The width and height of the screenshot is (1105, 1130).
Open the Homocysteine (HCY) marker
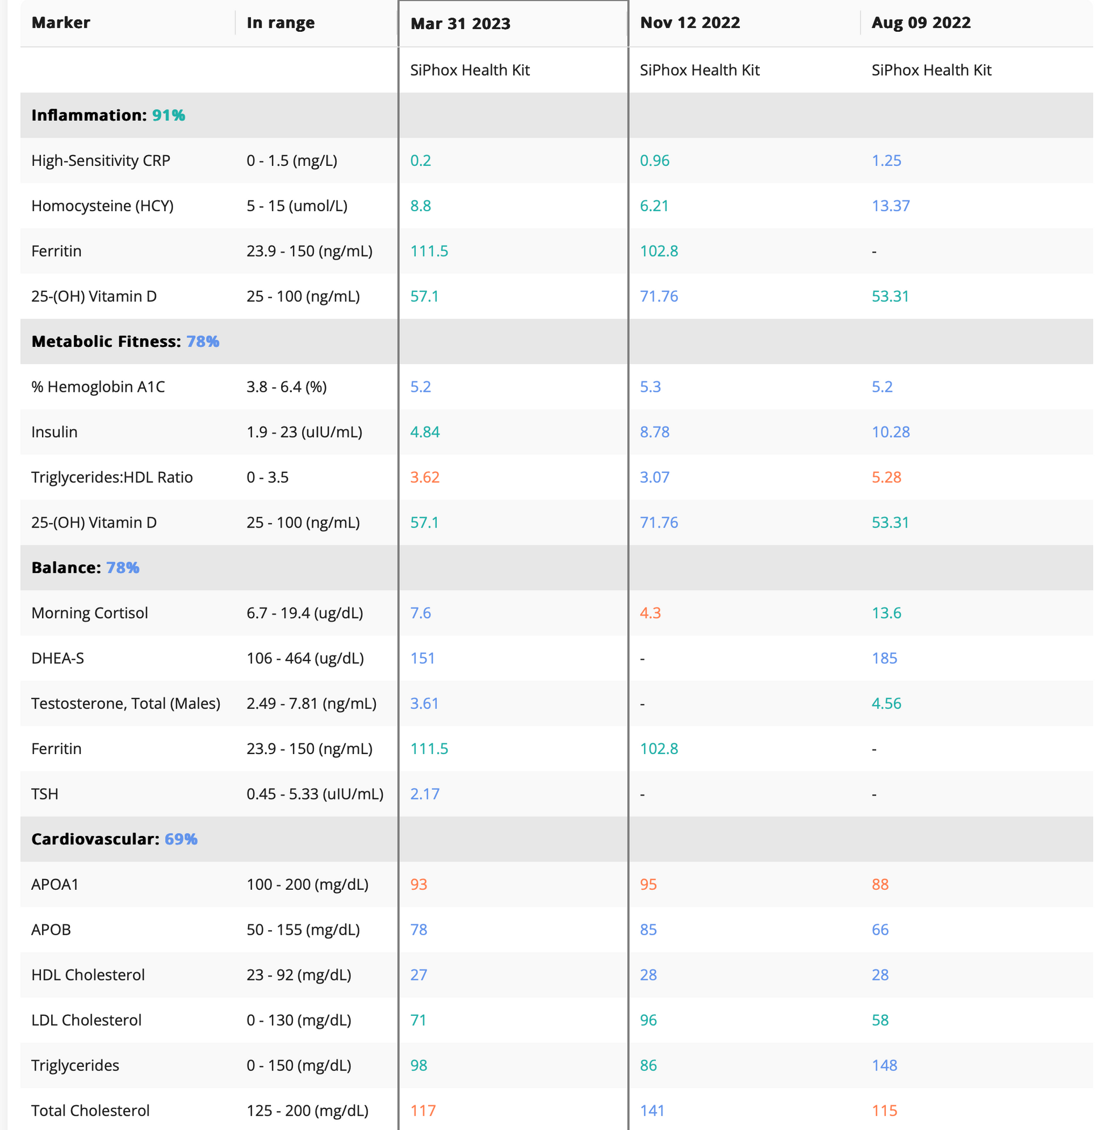pyautogui.click(x=102, y=206)
